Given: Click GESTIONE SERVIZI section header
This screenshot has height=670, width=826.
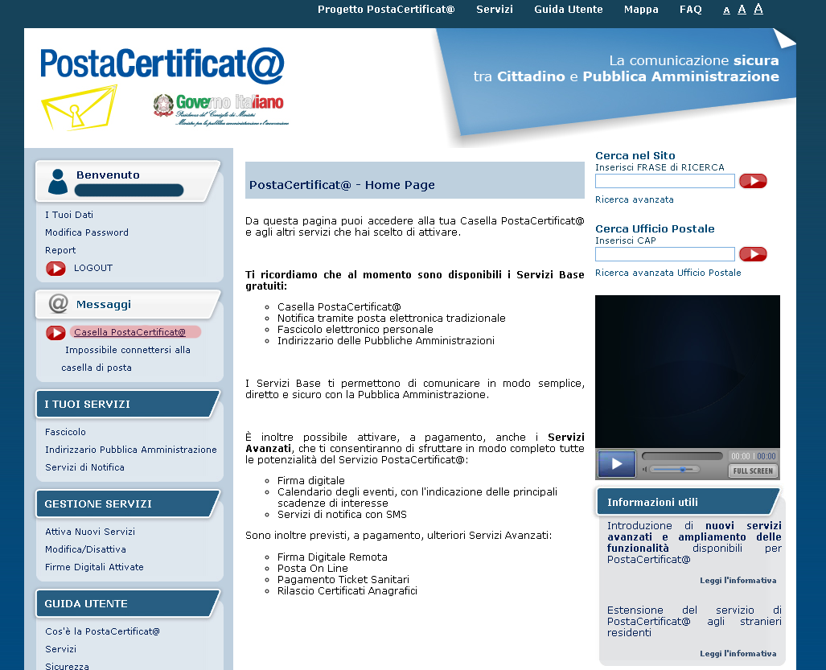Looking at the screenshot, I should tap(128, 504).
